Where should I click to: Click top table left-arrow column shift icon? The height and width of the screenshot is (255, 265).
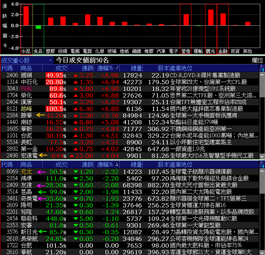(262, 66)
